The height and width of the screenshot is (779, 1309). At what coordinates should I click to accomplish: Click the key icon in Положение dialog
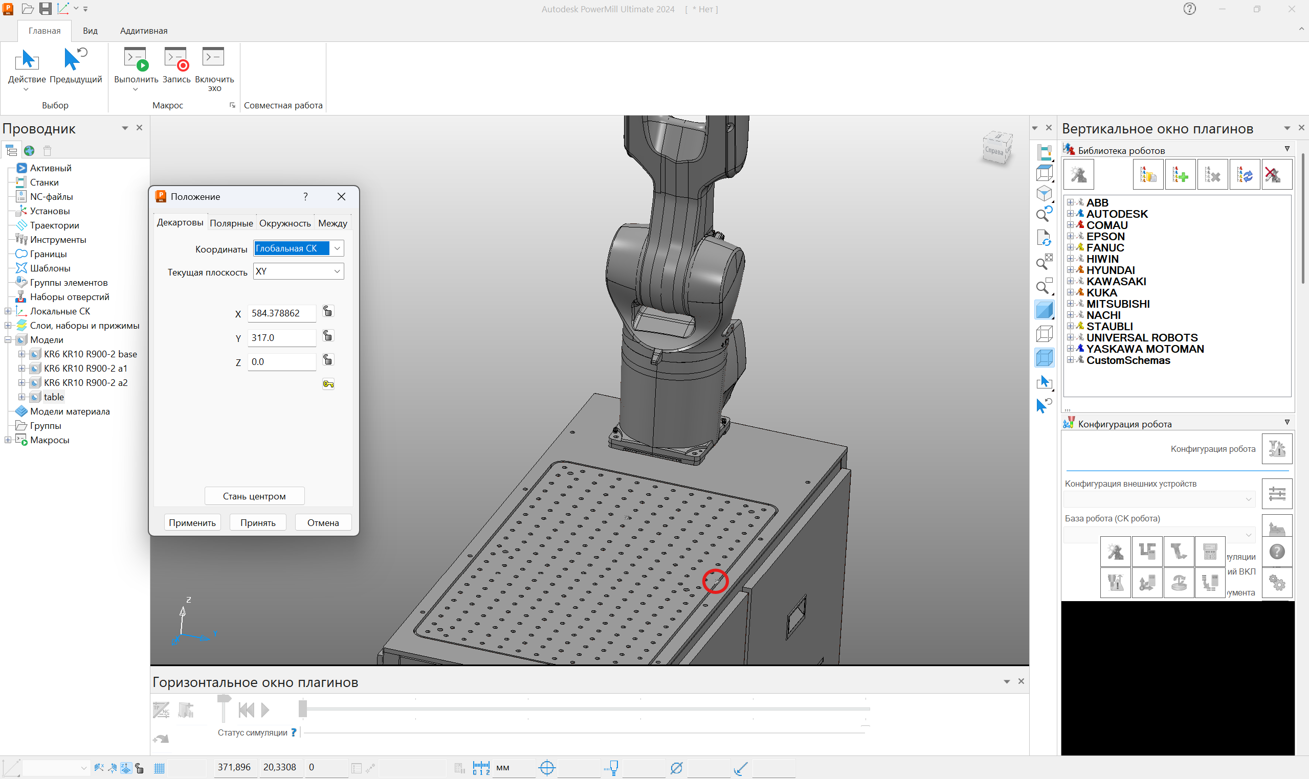click(328, 384)
